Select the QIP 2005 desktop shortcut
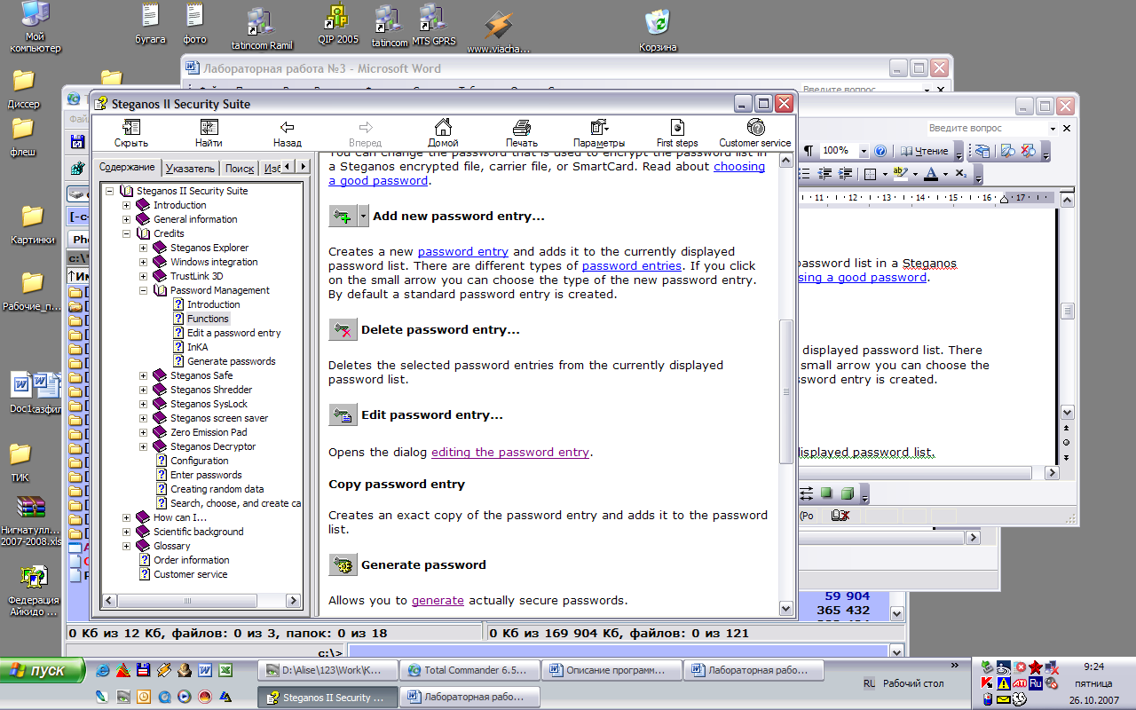Viewport: 1136px width, 710px height. 337,25
